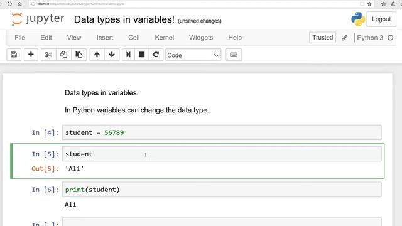Open the command palette keyboard icon
The height and width of the screenshot is (226, 402).
click(234, 55)
